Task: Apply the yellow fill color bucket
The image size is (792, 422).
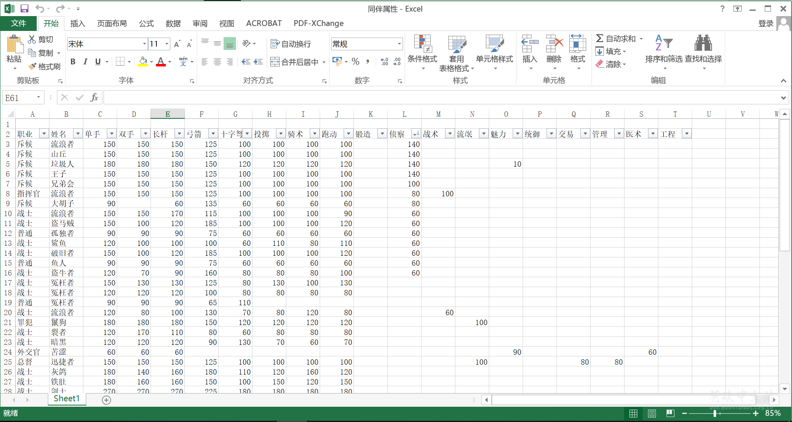Action: click(143, 62)
